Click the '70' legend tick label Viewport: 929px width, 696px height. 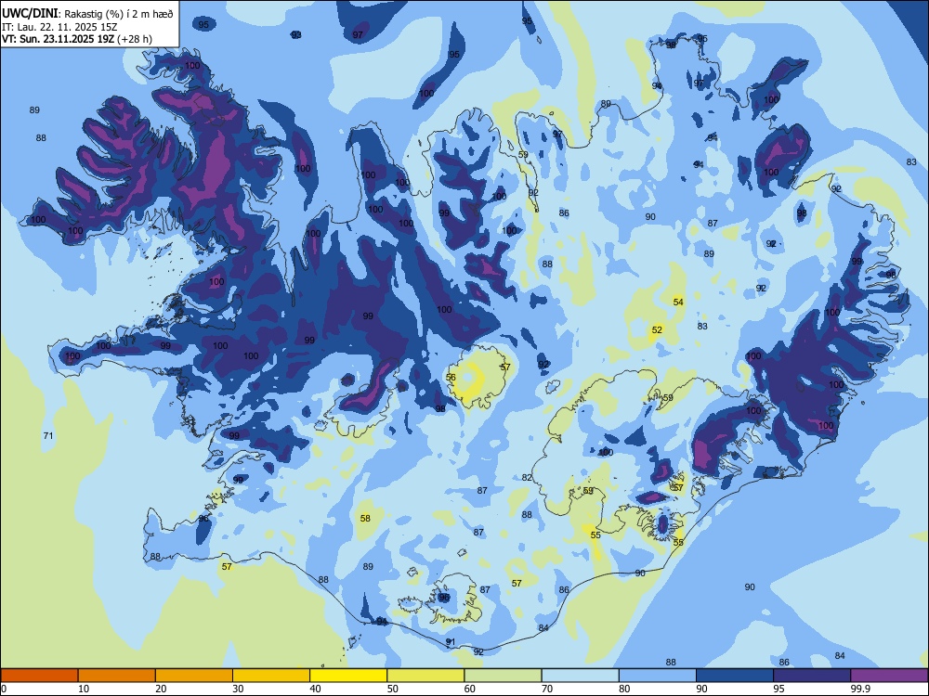(547, 689)
